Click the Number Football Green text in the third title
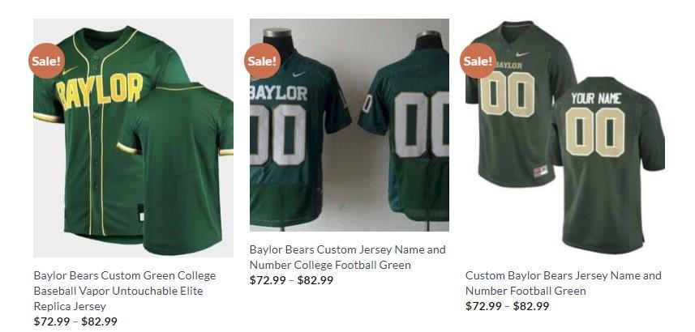This screenshot has width=695, height=332. click(526, 291)
